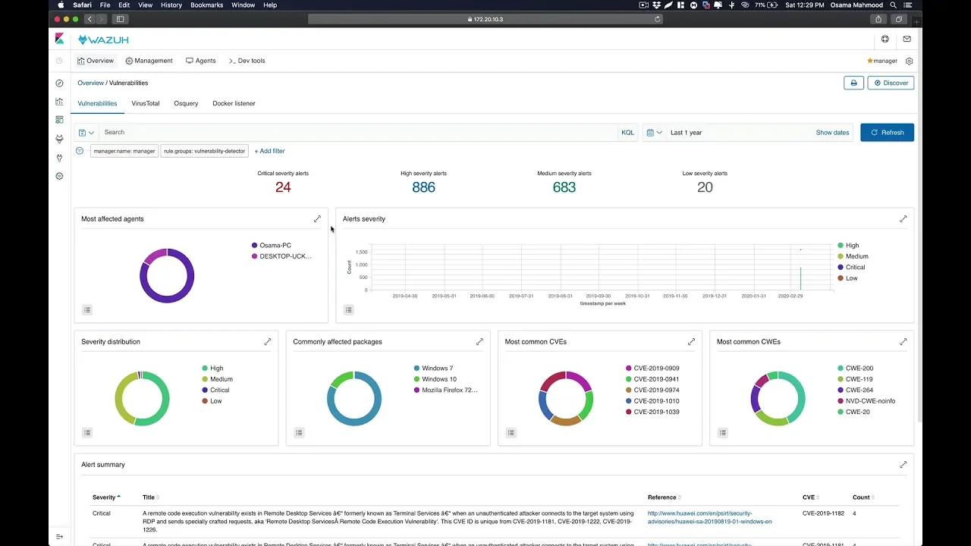Viewport: 971px width, 546px height.
Task: Open the Wazuh app icon in sidebar
Action: [59, 140]
